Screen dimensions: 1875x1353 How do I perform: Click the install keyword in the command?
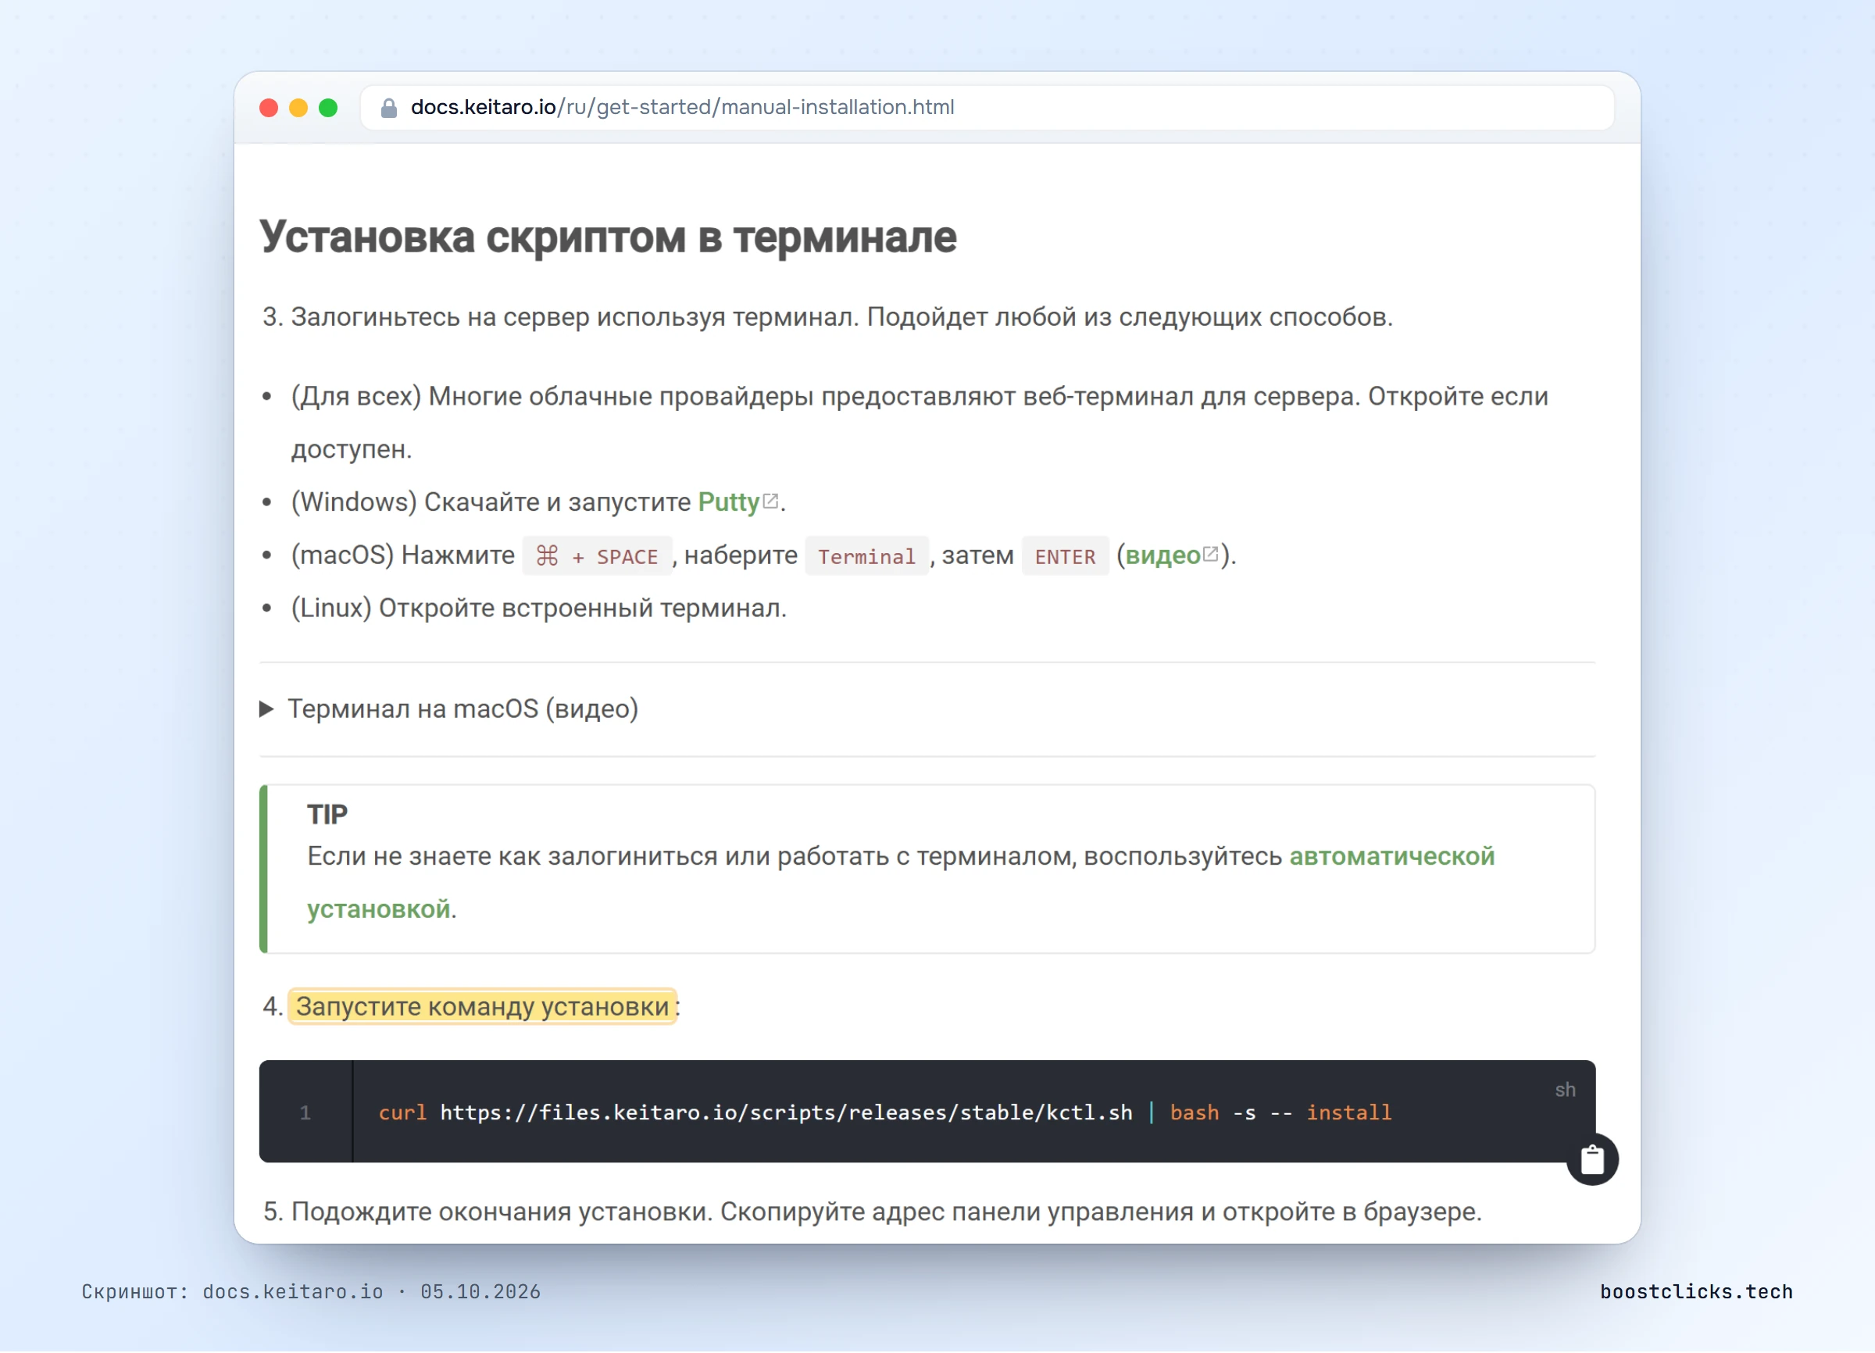click(x=1349, y=1113)
